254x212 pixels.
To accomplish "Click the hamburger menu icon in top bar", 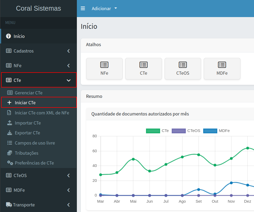I will click(x=83, y=9).
